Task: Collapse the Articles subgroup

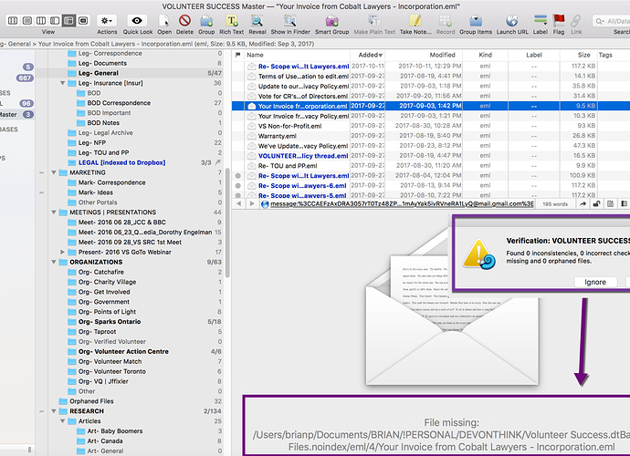Action: pyautogui.click(x=63, y=421)
